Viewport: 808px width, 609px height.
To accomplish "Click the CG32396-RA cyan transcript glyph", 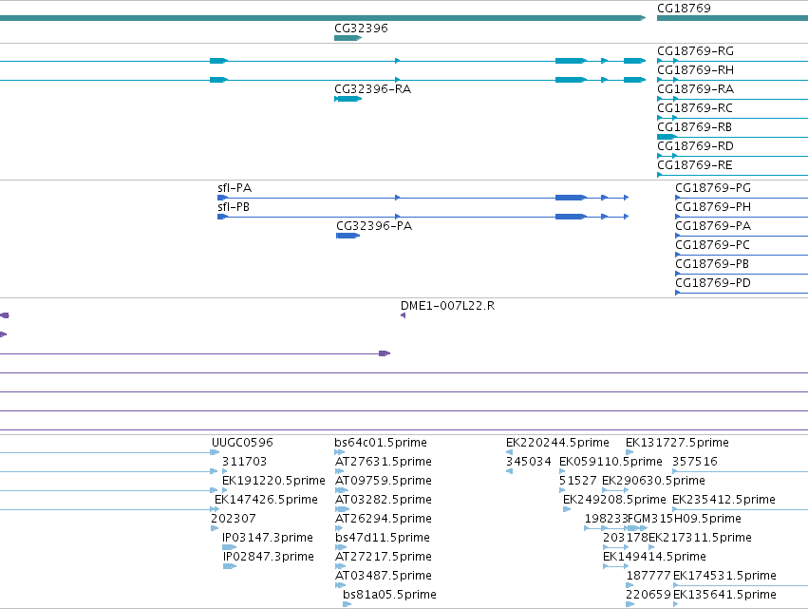I will point(348,99).
